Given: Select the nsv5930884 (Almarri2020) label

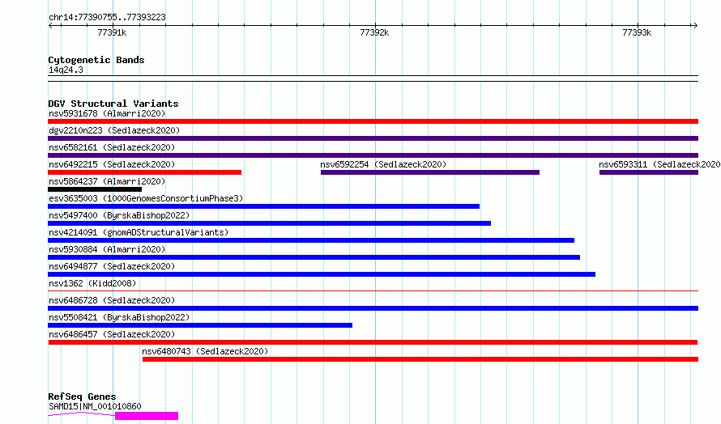Looking at the screenshot, I should tap(107, 249).
